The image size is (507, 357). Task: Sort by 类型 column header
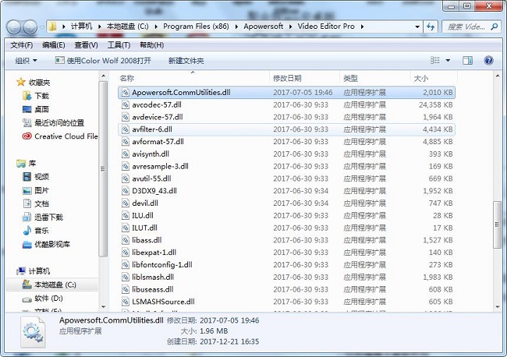point(375,78)
